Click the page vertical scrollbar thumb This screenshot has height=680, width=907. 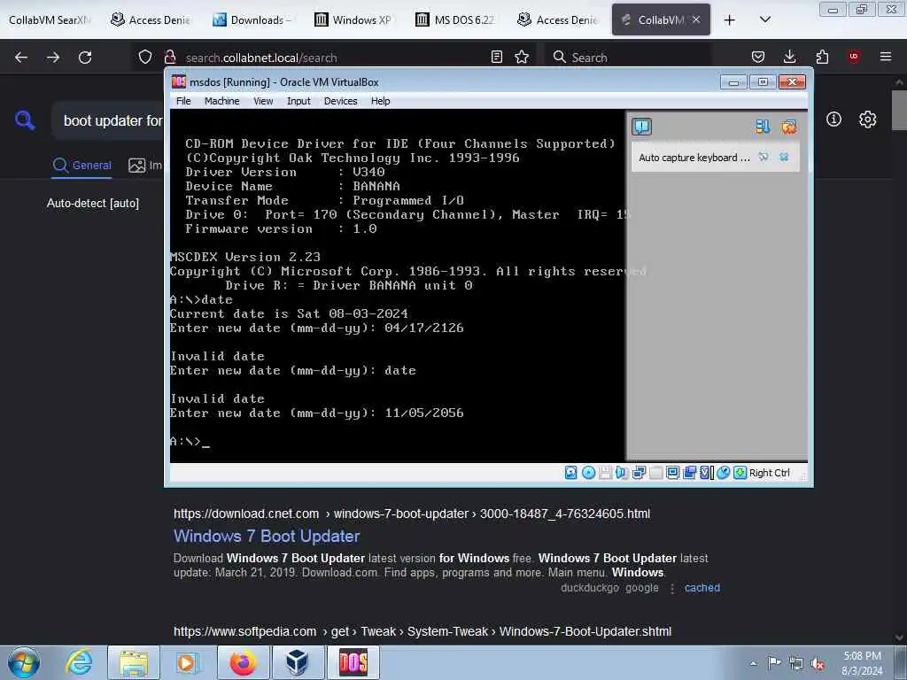tap(899, 110)
